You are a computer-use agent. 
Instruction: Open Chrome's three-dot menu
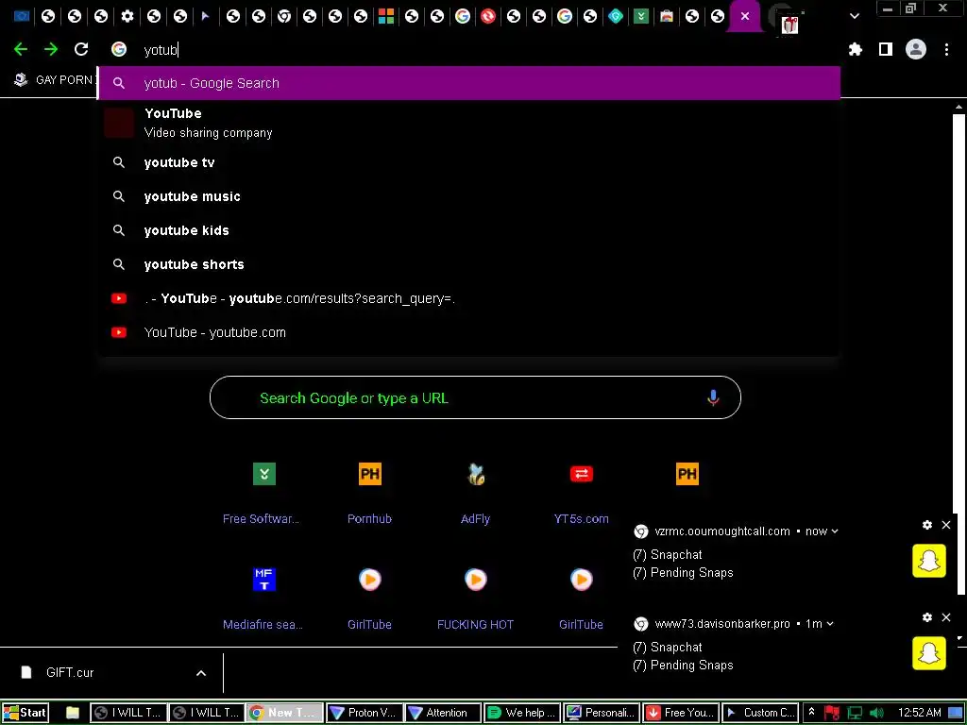pyautogui.click(x=946, y=49)
